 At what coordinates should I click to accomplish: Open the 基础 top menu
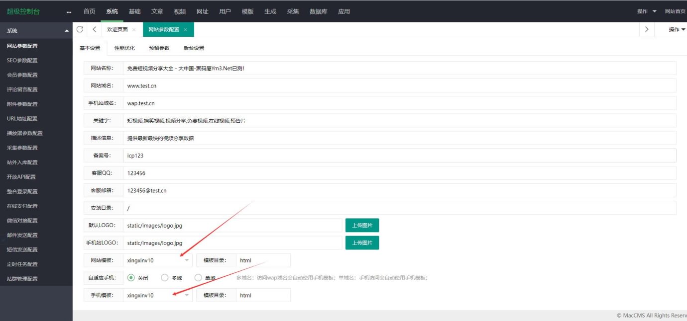[134, 11]
